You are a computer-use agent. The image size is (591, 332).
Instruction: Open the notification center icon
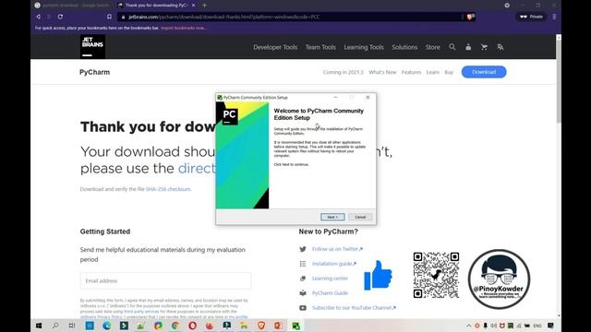coord(550,326)
